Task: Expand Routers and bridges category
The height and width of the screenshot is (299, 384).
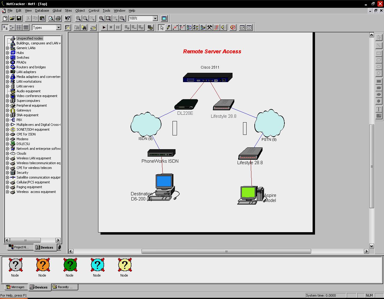Action: pos(7,67)
